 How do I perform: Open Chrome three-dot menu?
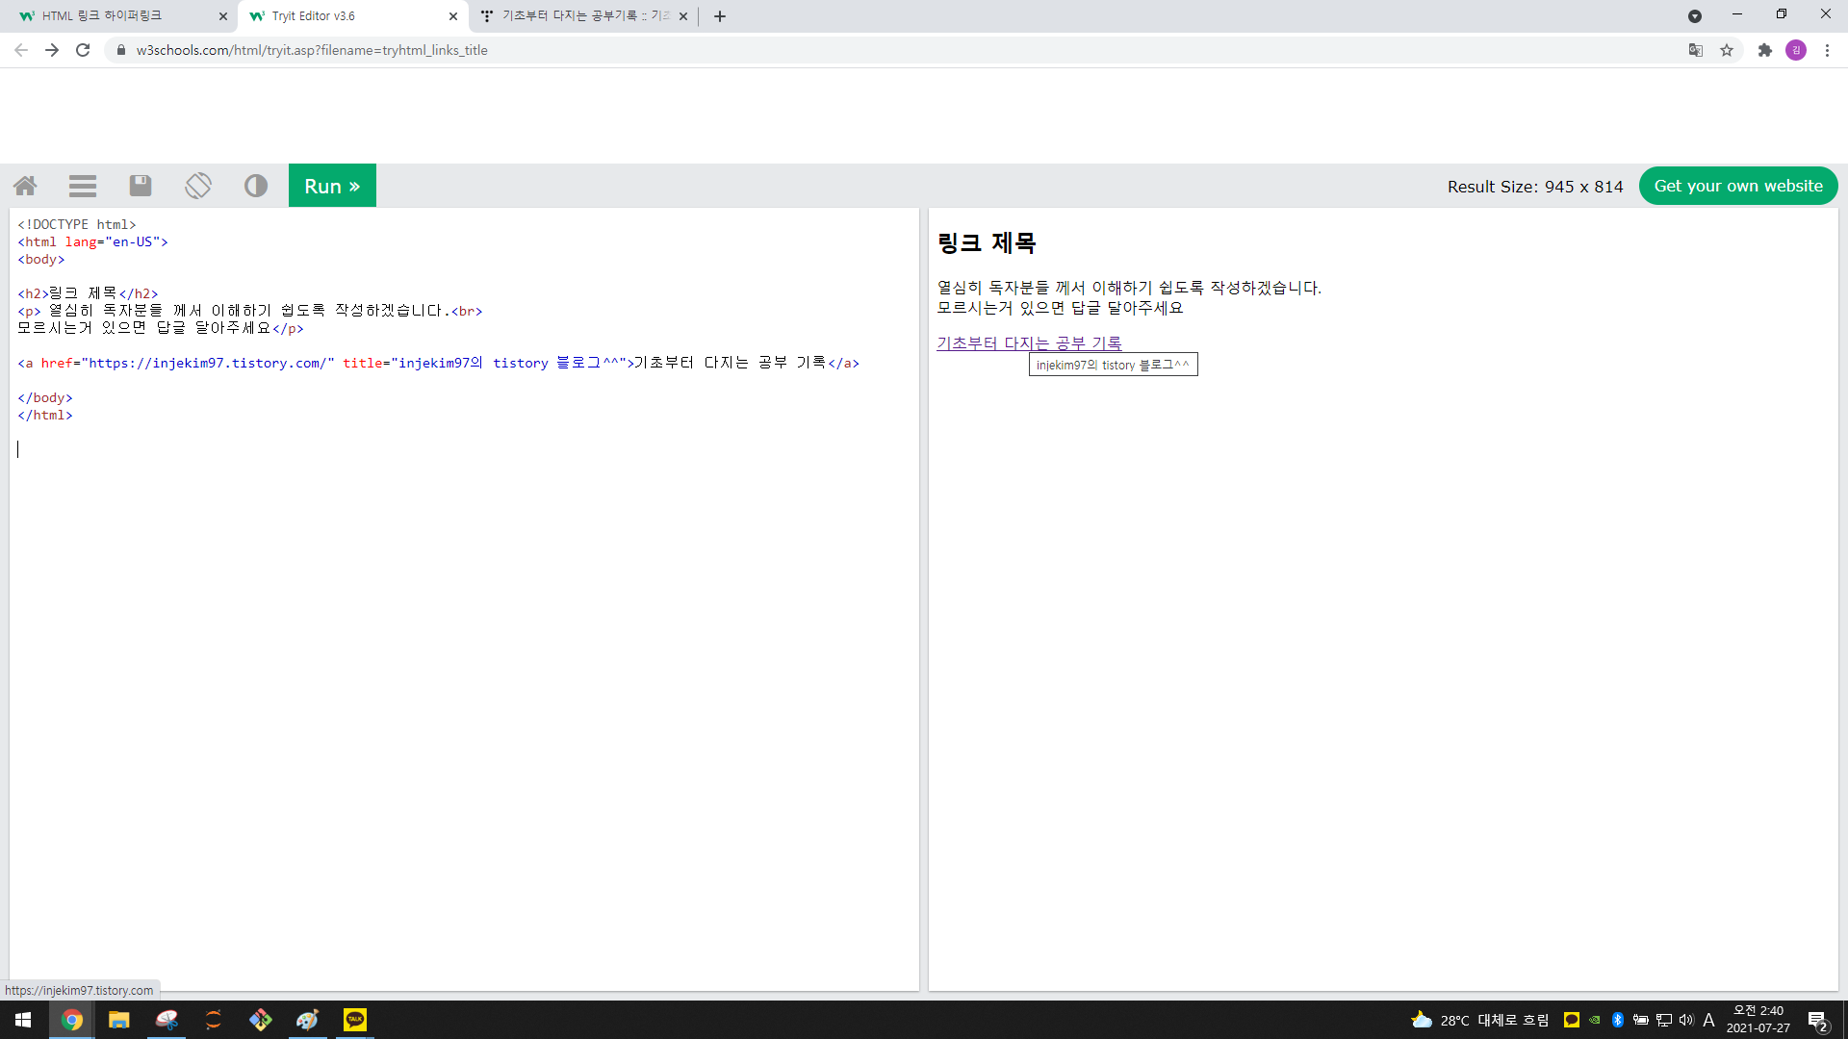click(x=1827, y=50)
